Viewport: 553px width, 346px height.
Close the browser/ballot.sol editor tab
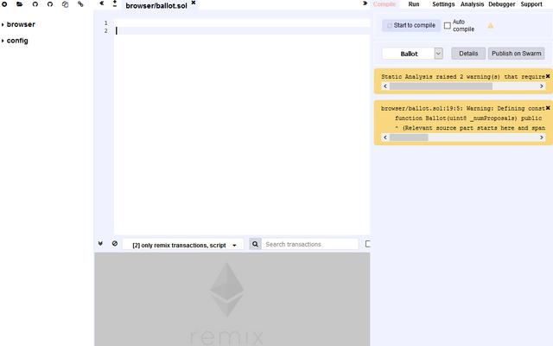coord(194,3)
